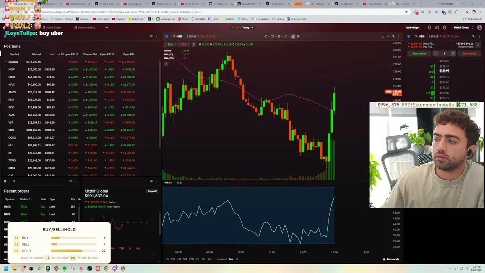This screenshot has width=485, height=273.
Task: Click the cancel-orders icon in the order ticket
Action: pyautogui.click(x=478, y=45)
